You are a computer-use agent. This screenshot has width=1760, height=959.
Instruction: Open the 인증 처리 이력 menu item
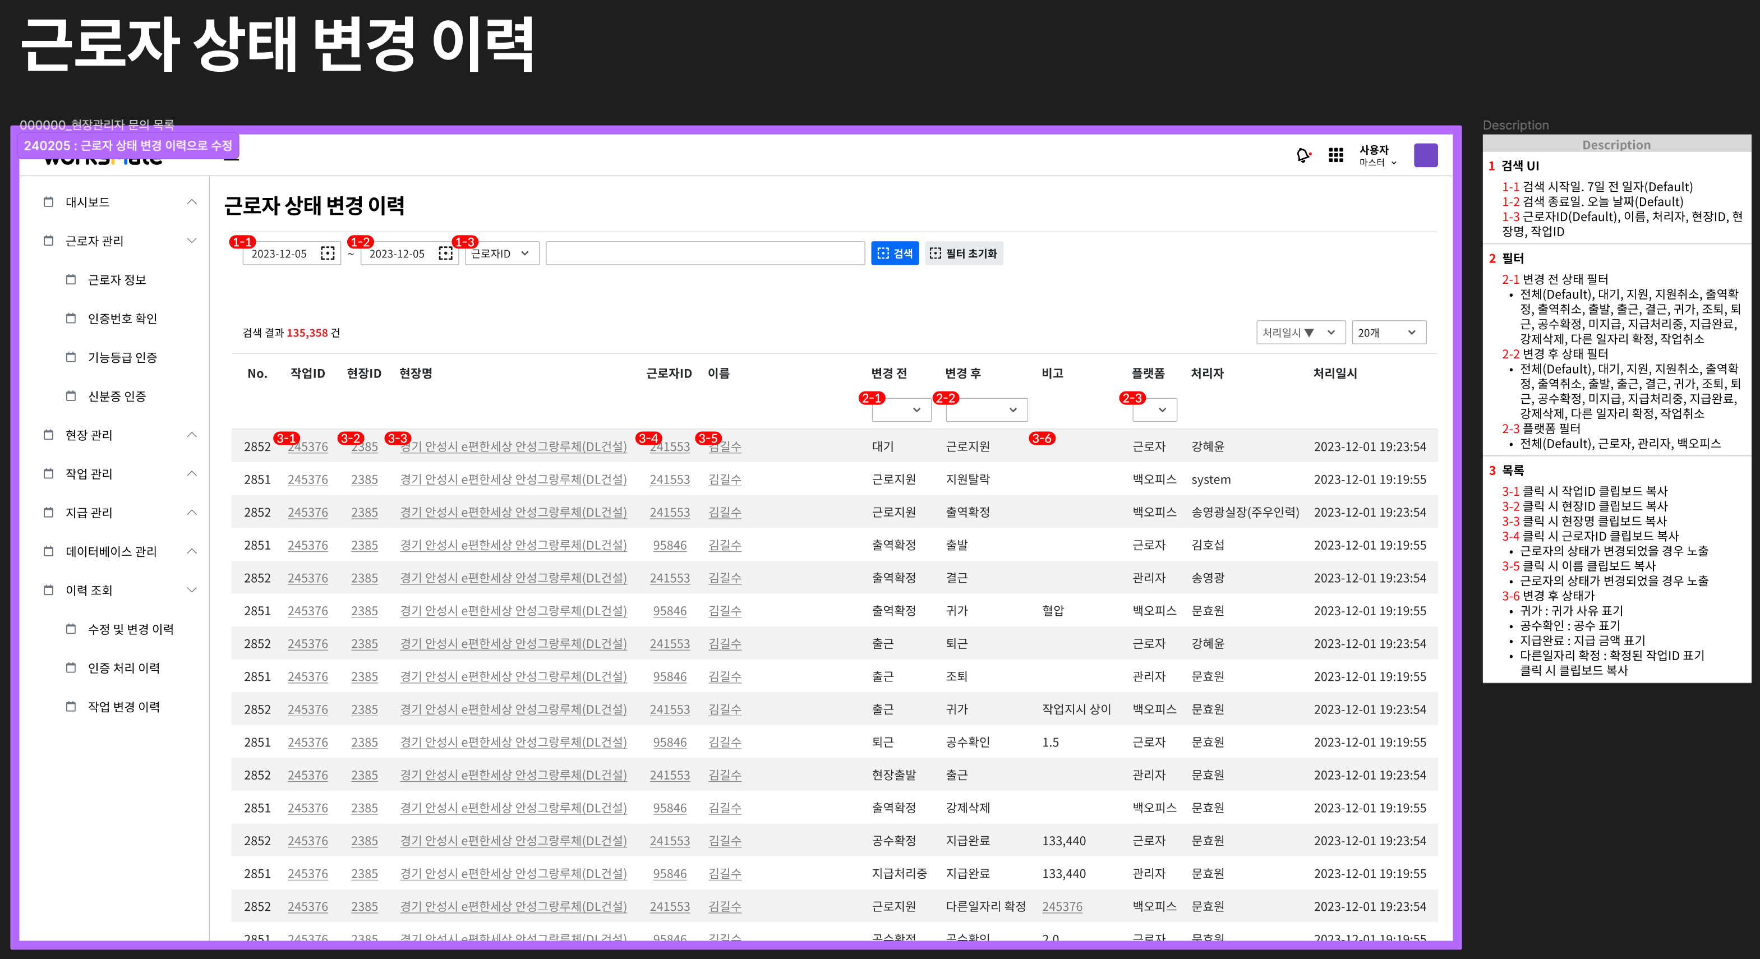point(123,668)
